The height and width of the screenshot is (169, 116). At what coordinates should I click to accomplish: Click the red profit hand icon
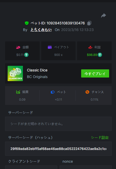90,47
